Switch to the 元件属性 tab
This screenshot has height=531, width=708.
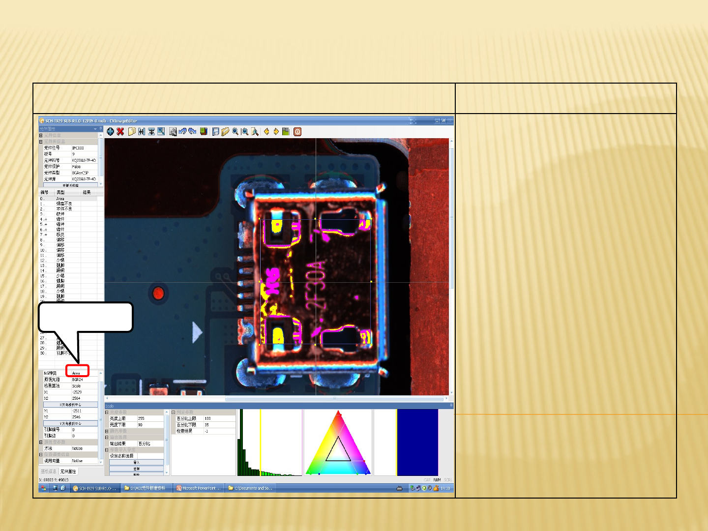pyautogui.click(x=68, y=472)
